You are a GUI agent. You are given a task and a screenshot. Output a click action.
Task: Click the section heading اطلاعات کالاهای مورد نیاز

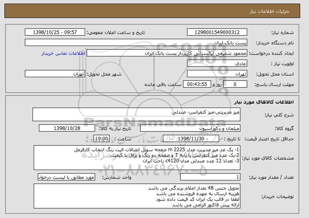[264, 102]
